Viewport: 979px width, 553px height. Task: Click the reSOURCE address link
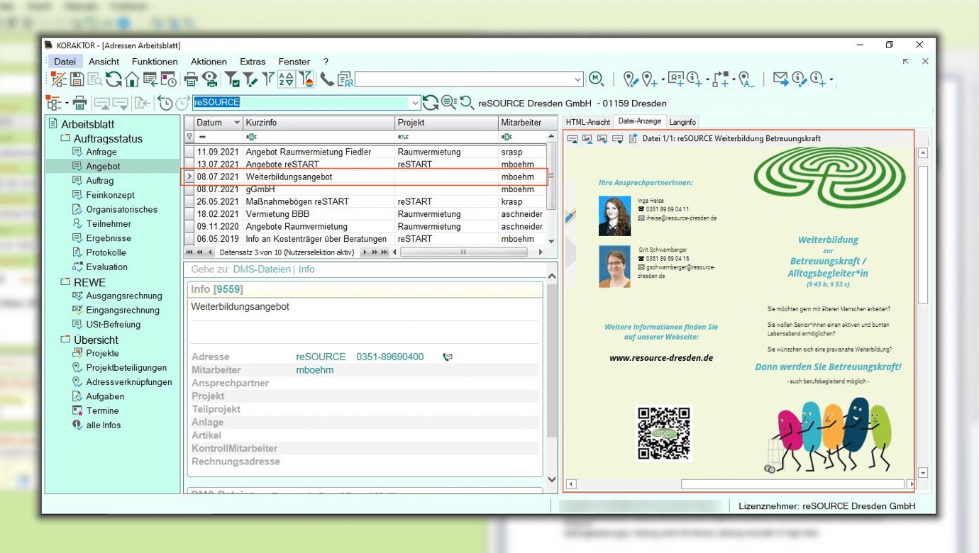pyautogui.click(x=321, y=357)
